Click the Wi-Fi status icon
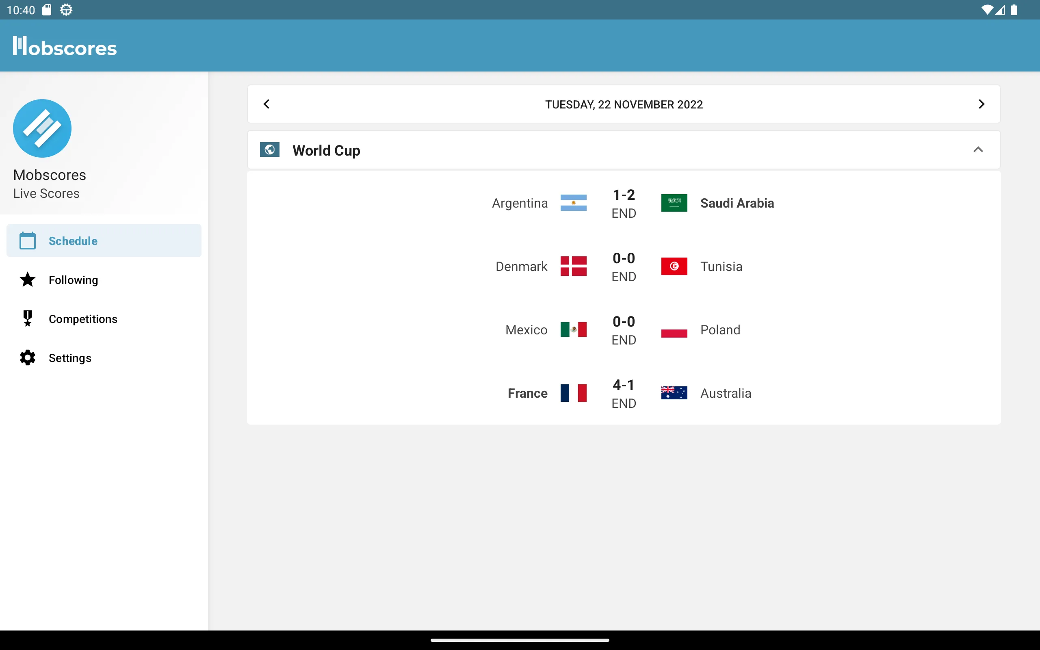1040x650 pixels. (x=987, y=10)
